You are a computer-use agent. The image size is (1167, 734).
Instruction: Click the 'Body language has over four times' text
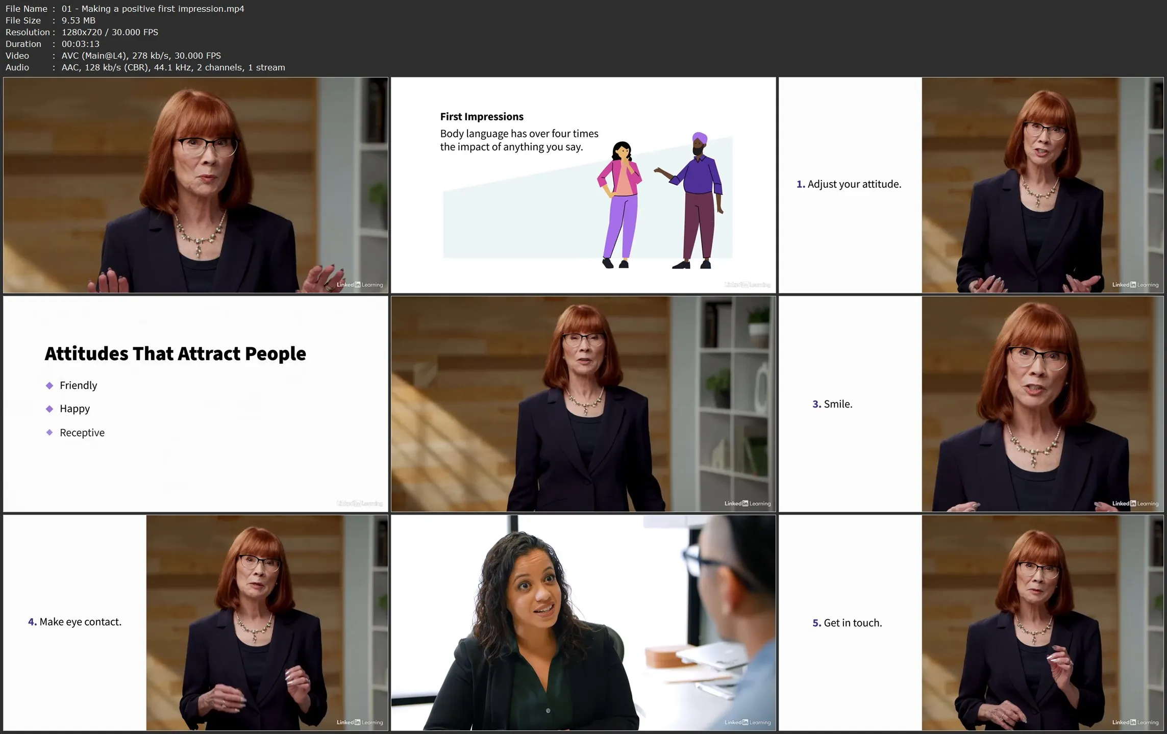(519, 134)
